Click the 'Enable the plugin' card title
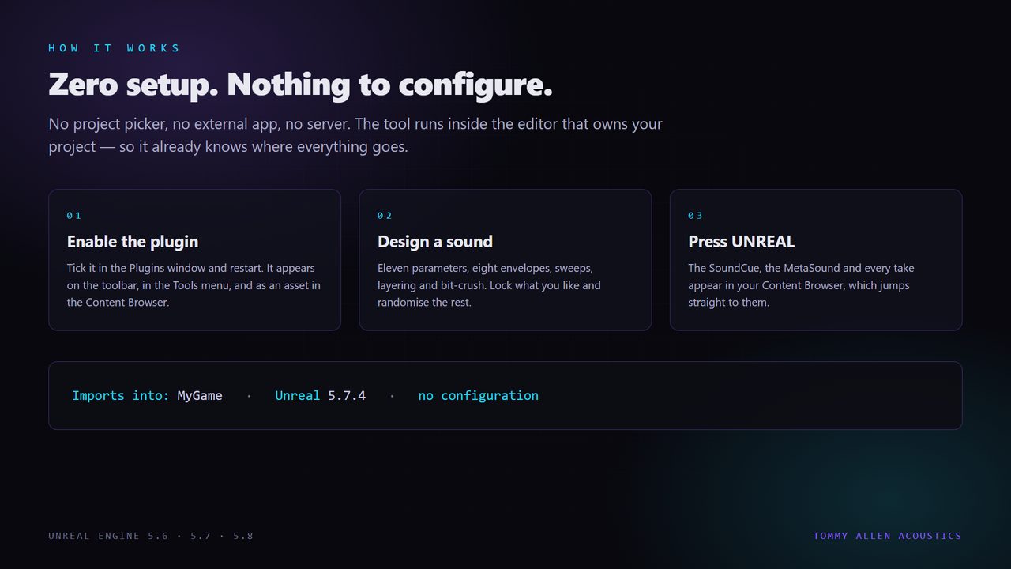The height and width of the screenshot is (569, 1011). click(x=133, y=242)
